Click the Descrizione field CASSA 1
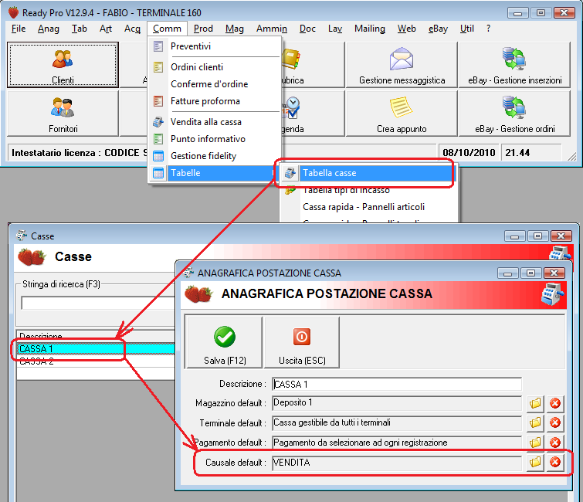 (x=397, y=384)
